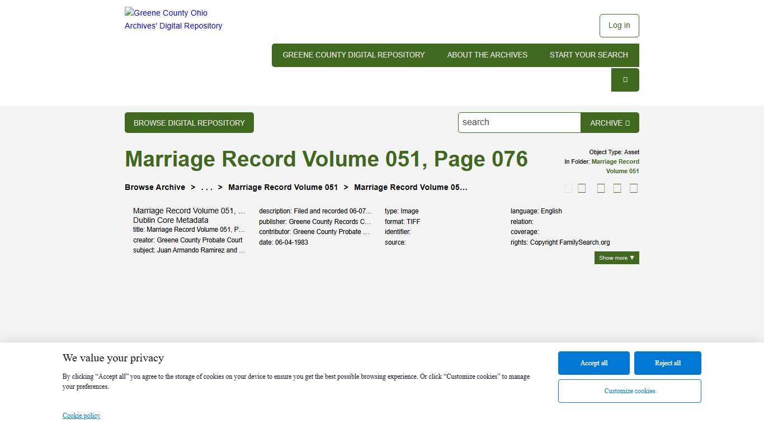Click the magnifier icon inside the ARCHIVE button
764x429 pixels.
[x=629, y=122]
